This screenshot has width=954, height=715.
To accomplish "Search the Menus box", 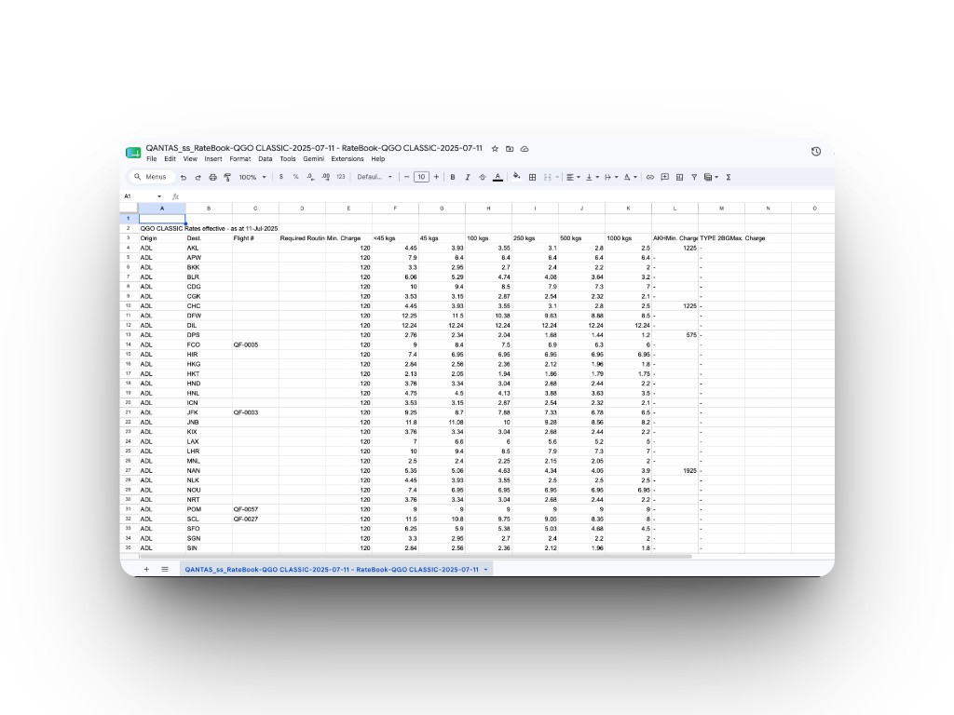I will coord(150,177).
